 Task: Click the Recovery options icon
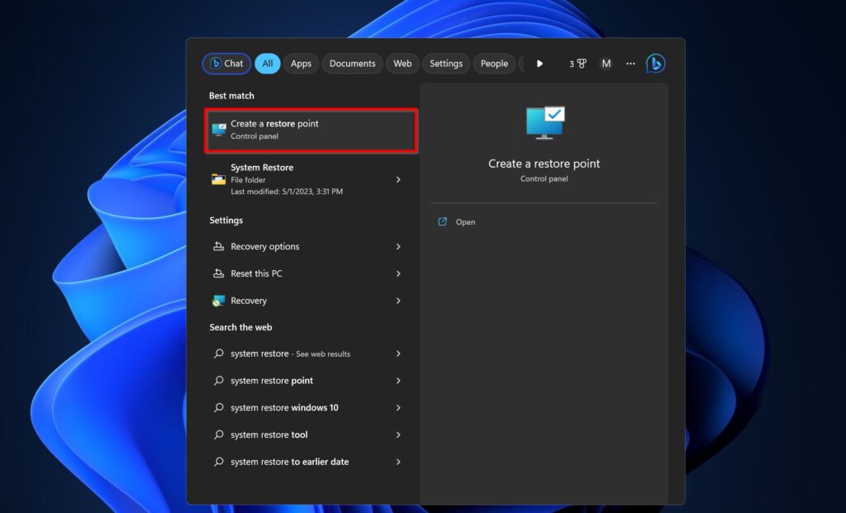click(218, 246)
